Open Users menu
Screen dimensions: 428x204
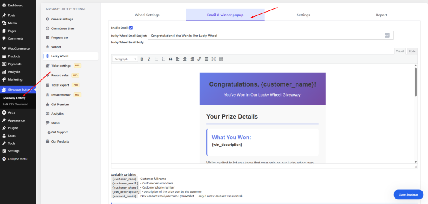[18, 135]
